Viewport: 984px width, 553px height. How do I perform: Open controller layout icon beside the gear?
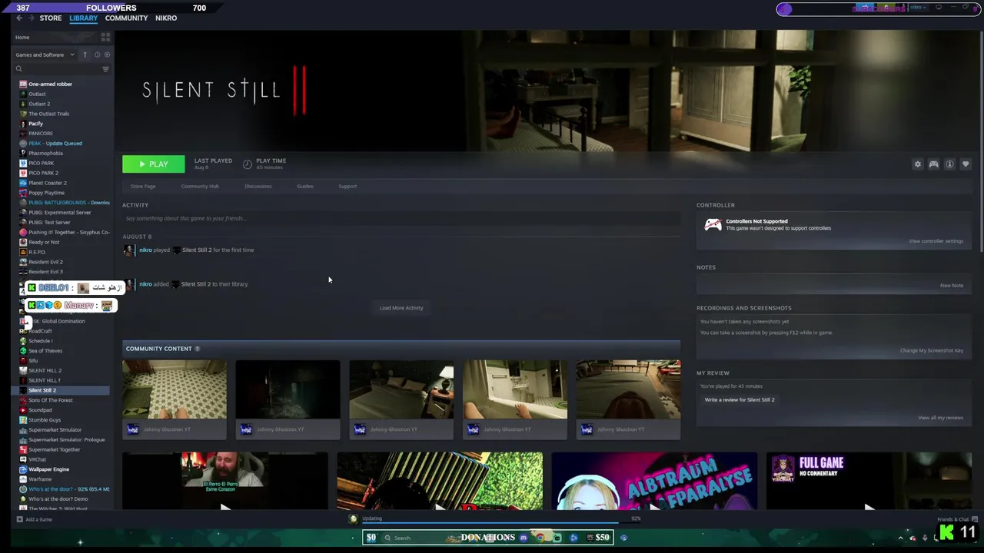(x=933, y=164)
